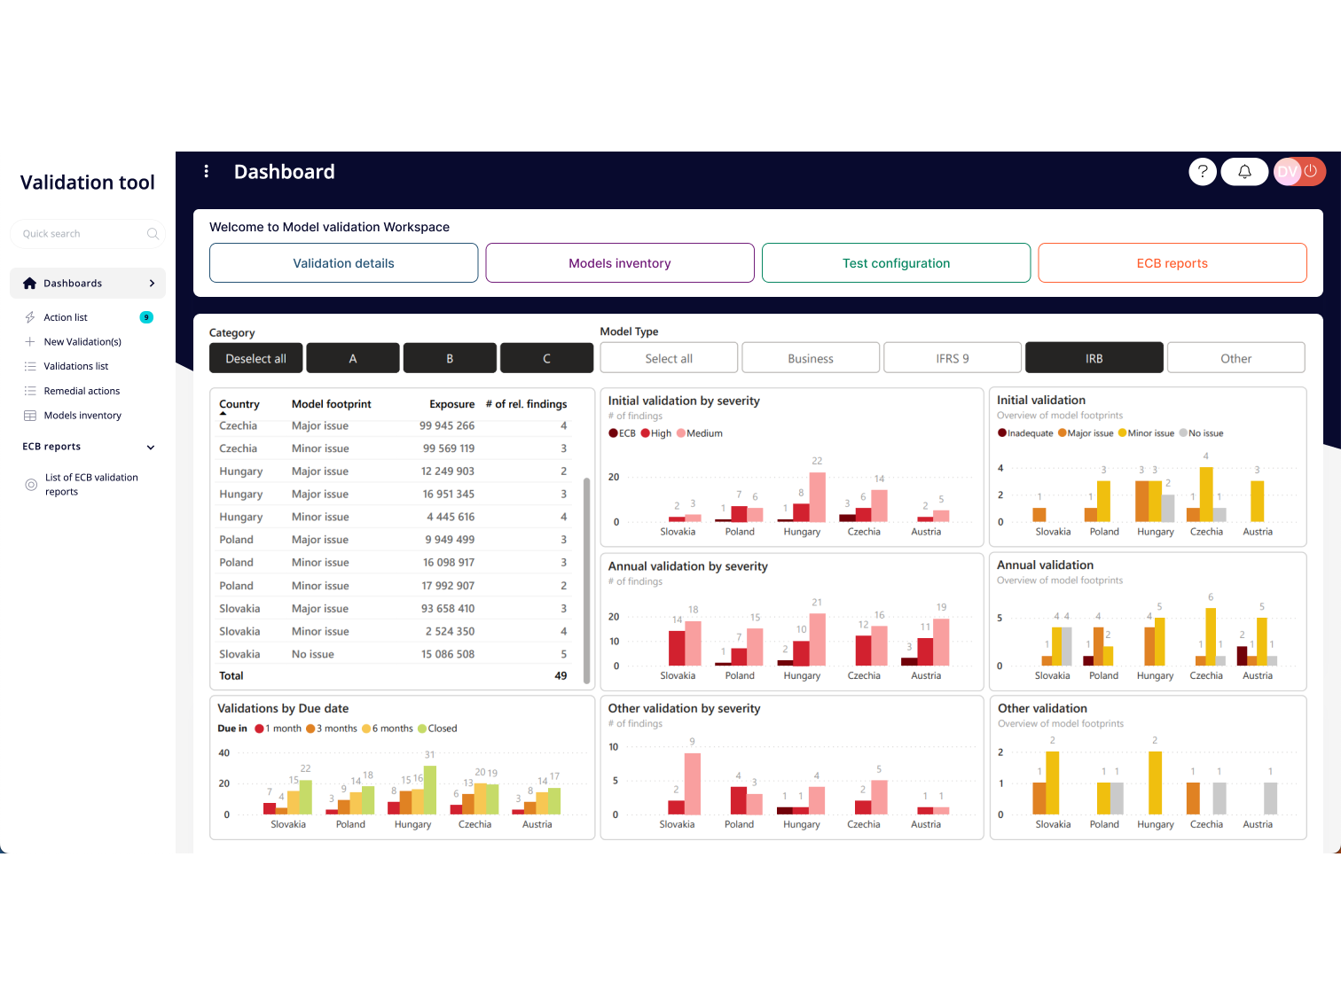
Task: Click exposure cell 93 658 410
Action: pyautogui.click(x=448, y=609)
